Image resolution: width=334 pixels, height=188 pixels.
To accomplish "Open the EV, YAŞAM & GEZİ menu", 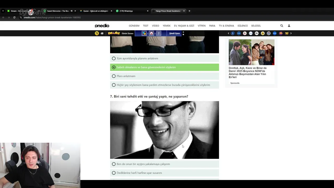I will (184, 26).
